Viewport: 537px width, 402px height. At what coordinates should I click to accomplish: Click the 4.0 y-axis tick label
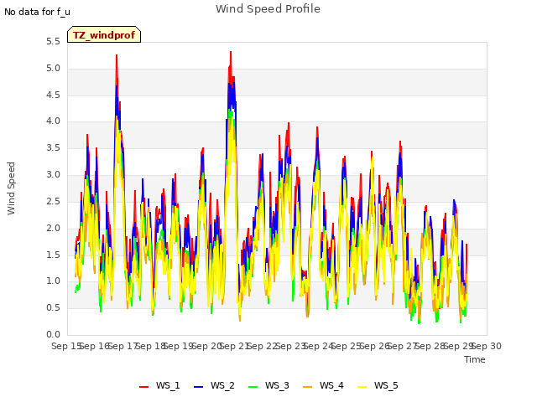click(53, 121)
